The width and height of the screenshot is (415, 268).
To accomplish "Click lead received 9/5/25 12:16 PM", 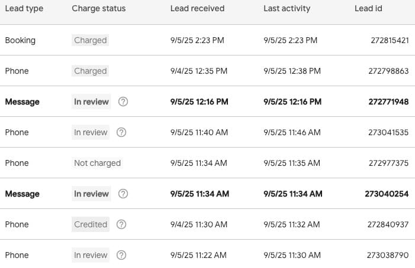I will click(x=200, y=102).
